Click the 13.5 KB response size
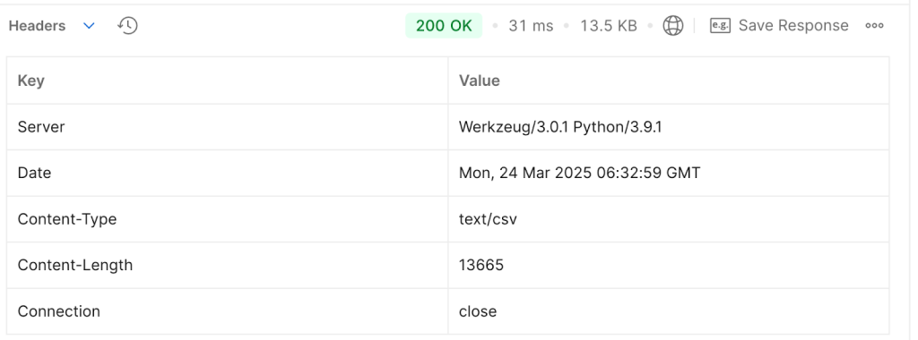This screenshot has width=918, height=340. (x=609, y=26)
